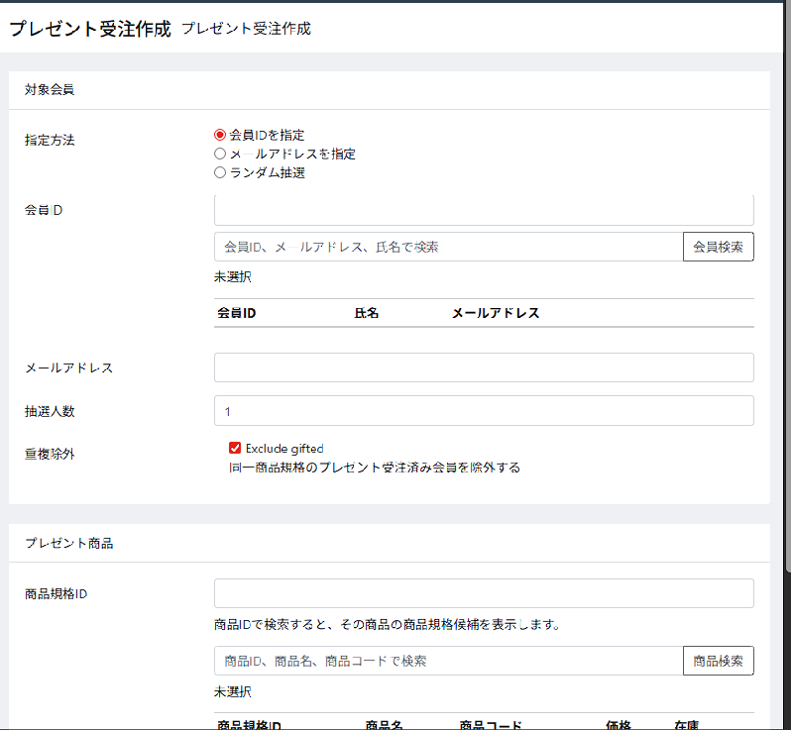Choose the ランダム抽選 radio option

tap(219, 172)
